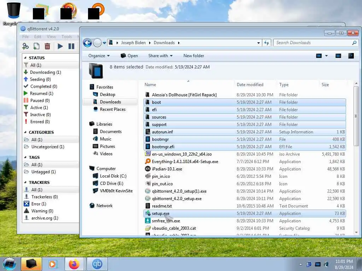Click qBittorrent Pause icon
The width and height of the screenshot is (362, 271).
click(x=71, y=46)
